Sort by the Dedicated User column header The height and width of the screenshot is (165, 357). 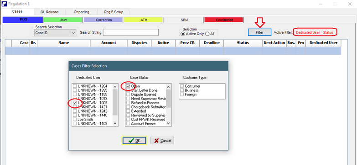[x=323, y=43]
